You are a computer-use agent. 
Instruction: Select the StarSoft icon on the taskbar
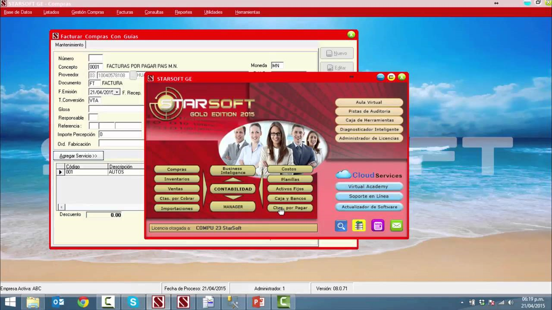tap(158, 302)
